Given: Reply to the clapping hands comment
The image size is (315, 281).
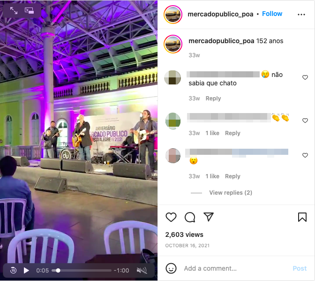Looking at the screenshot, I should coord(232,133).
